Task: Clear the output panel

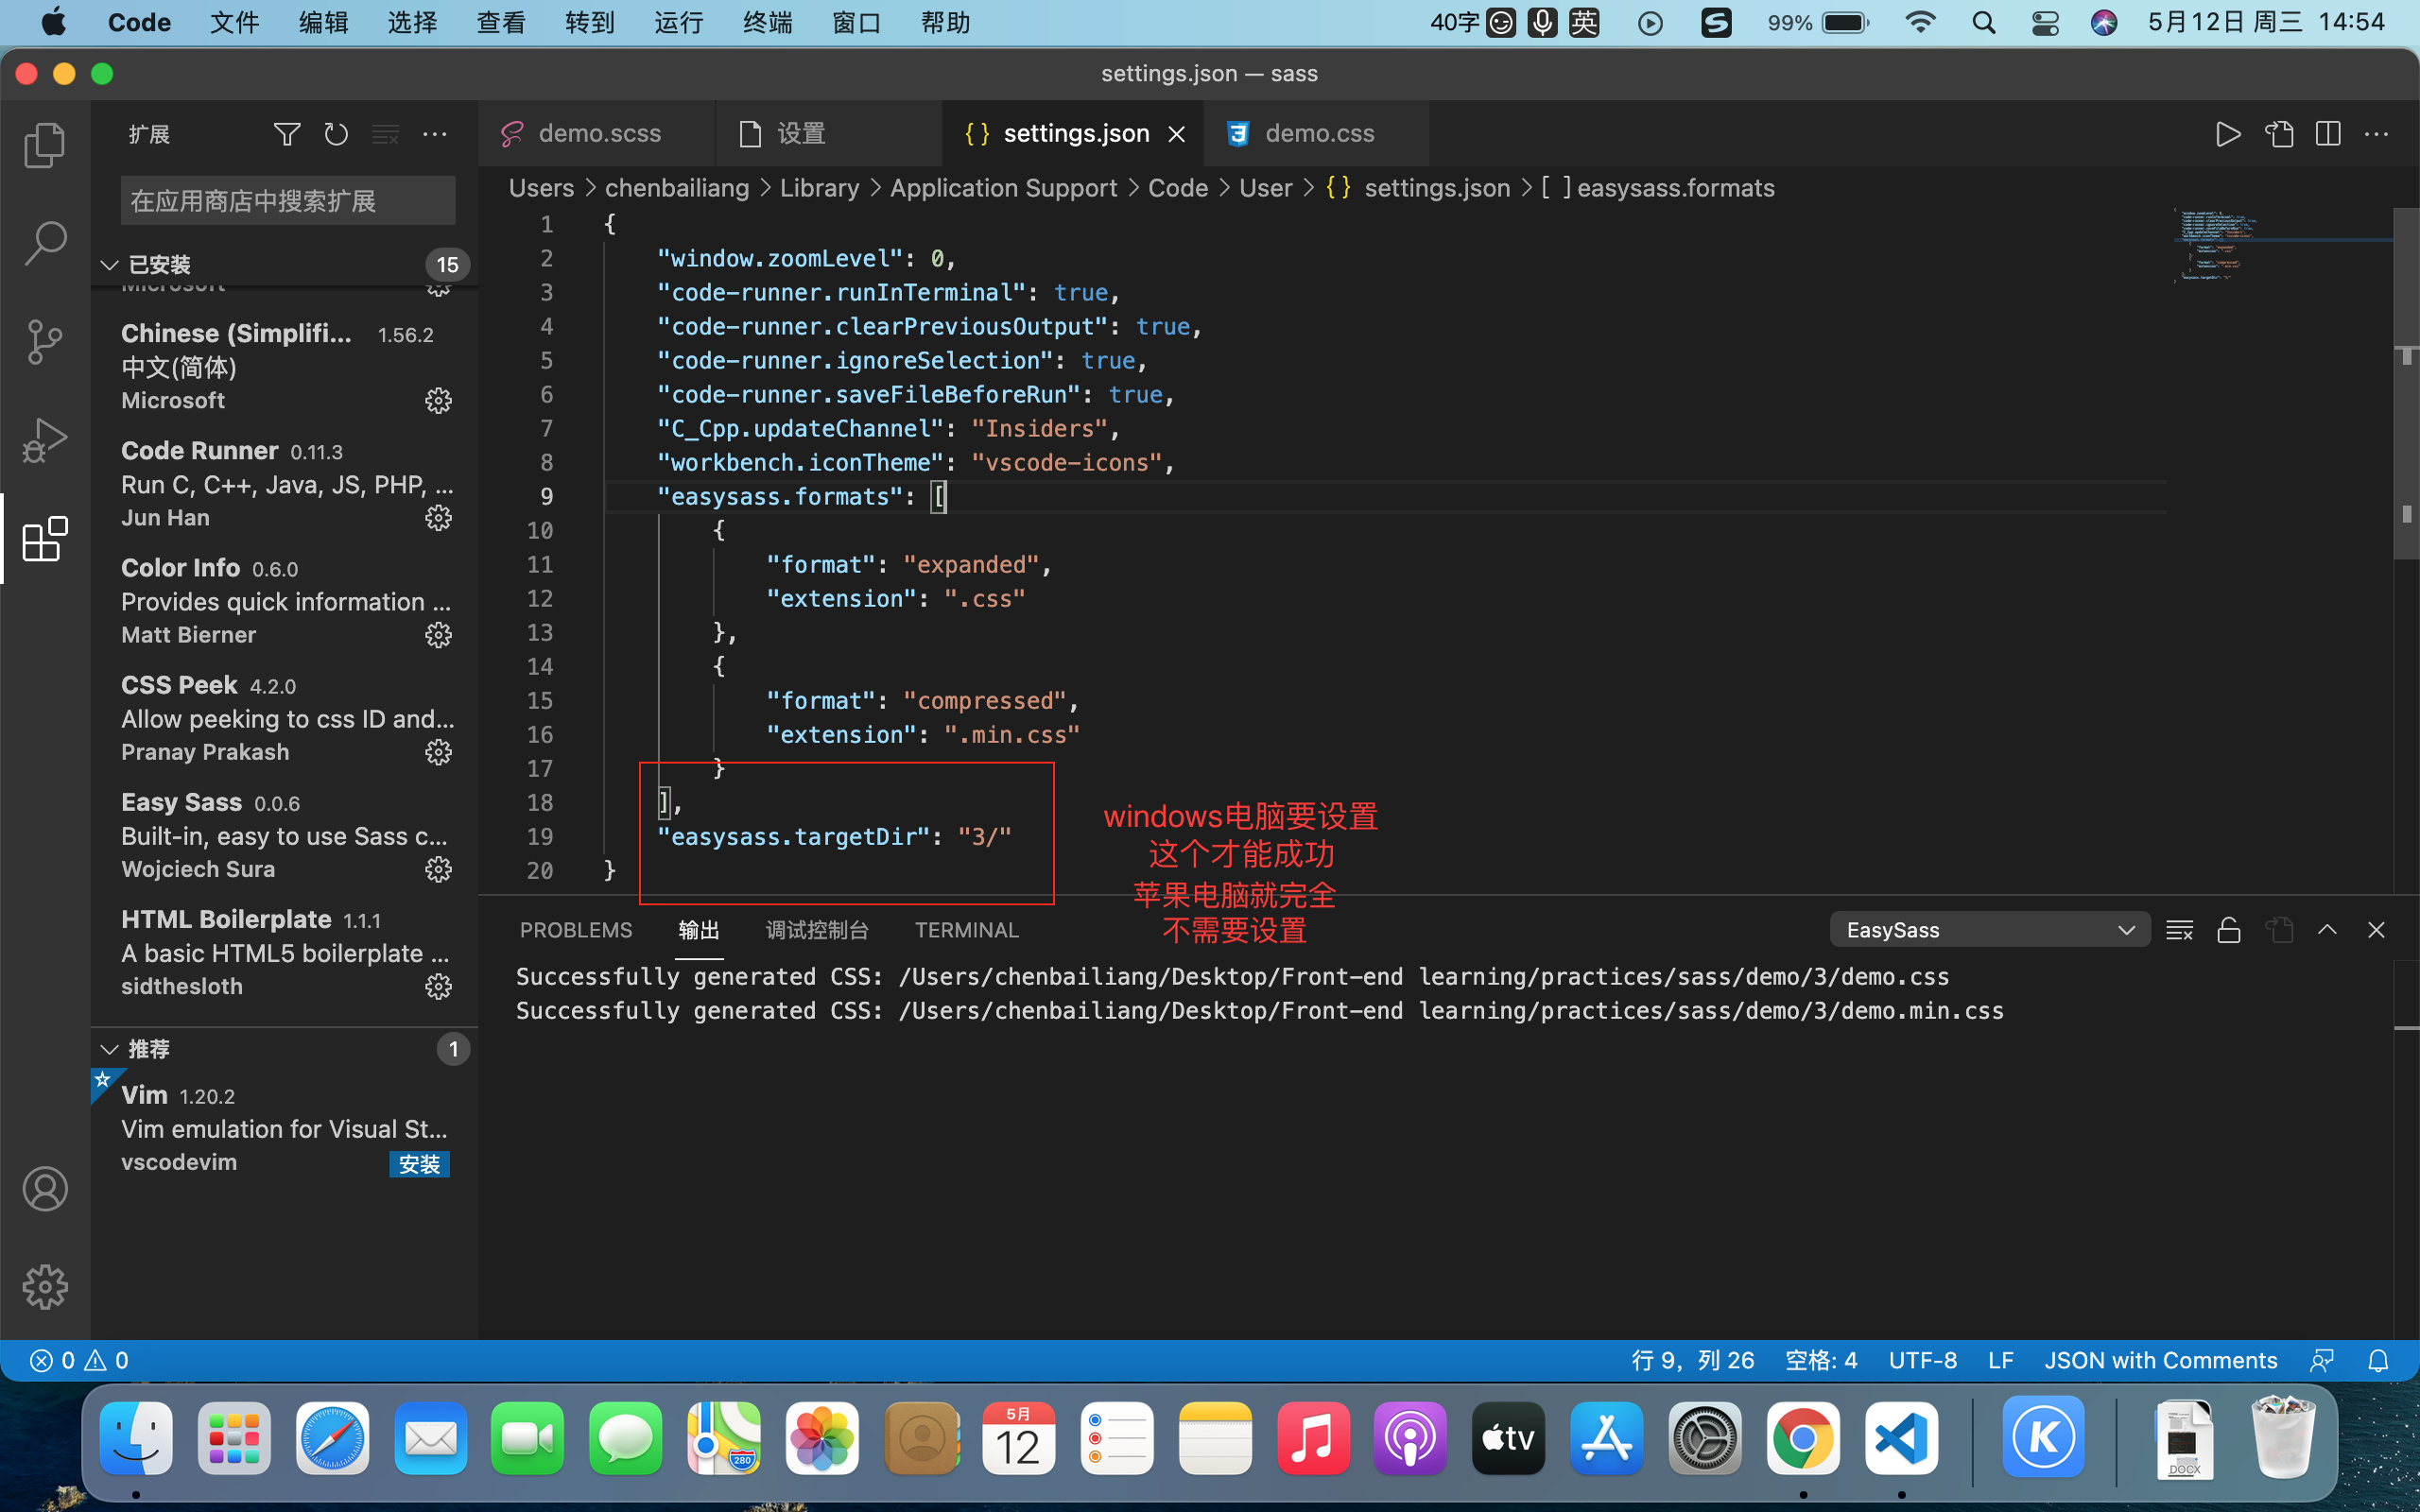Action: coord(2179,930)
